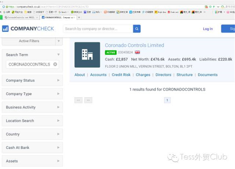The height and width of the screenshot is (169, 235).
Task: Click the green padlock in address bar
Action: click(7, 7)
